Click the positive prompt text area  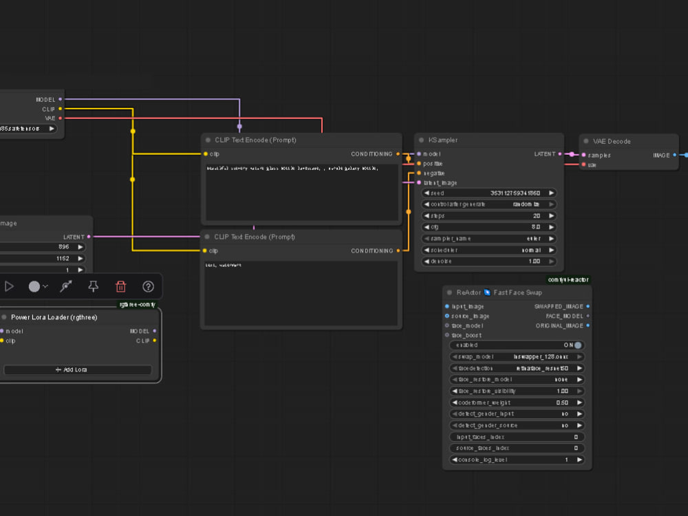coord(302,192)
